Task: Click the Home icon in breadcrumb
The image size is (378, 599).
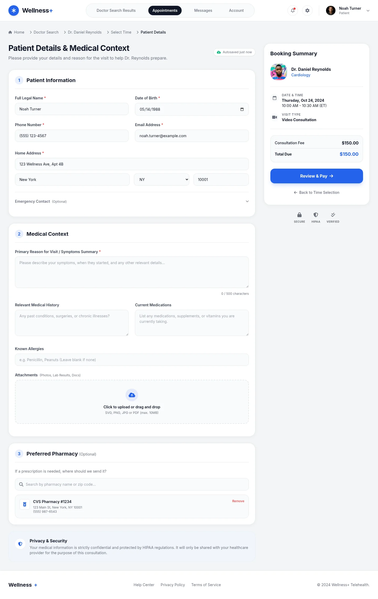Action: (x=10, y=32)
